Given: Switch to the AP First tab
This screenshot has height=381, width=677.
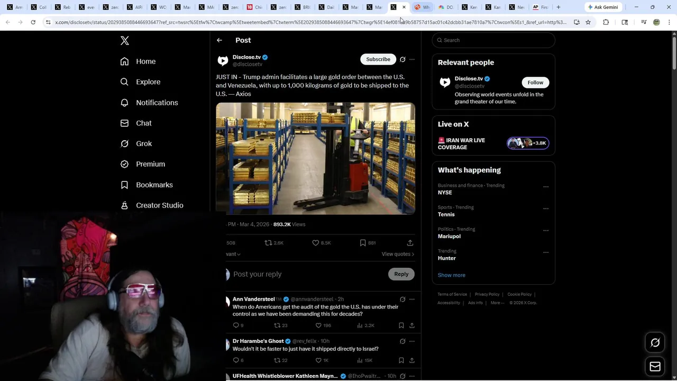Looking at the screenshot, I should click(x=541, y=7).
